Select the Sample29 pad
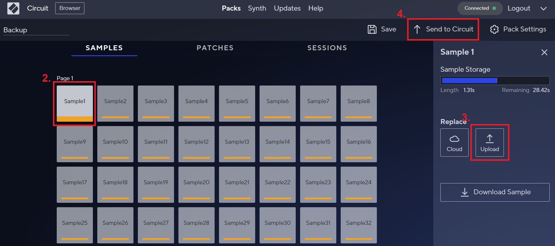This screenshot has width=555, height=246. [237, 225]
